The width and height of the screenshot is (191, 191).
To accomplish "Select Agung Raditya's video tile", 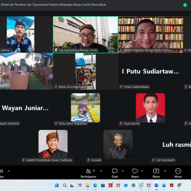I will 85,34.
